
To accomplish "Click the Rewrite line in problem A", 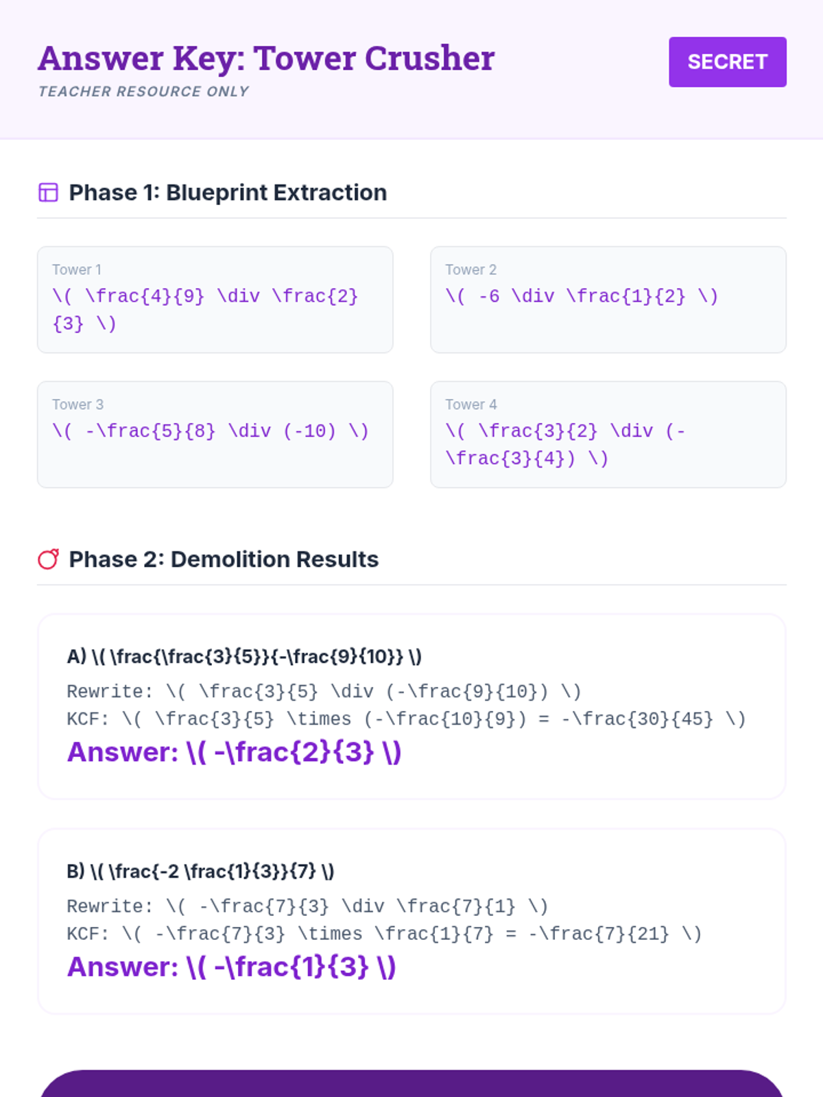I will [324, 691].
